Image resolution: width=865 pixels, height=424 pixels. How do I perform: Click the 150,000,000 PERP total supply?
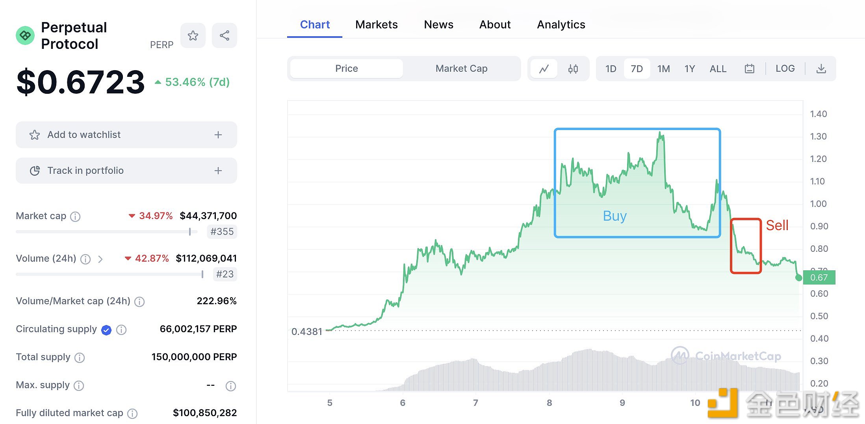click(x=194, y=357)
